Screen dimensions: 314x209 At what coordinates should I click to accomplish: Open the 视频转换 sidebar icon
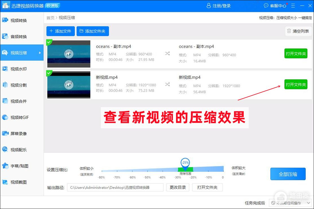5,20
